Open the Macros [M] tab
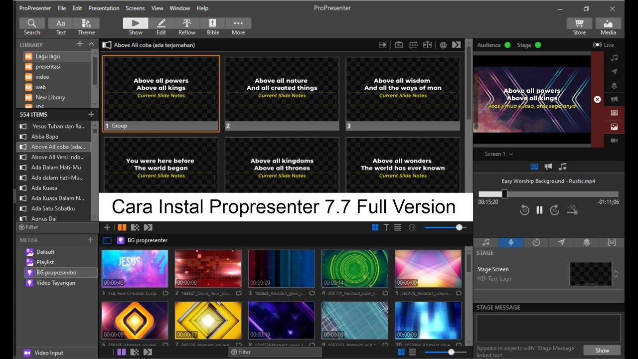The height and width of the screenshot is (359, 638). pyautogui.click(x=612, y=242)
